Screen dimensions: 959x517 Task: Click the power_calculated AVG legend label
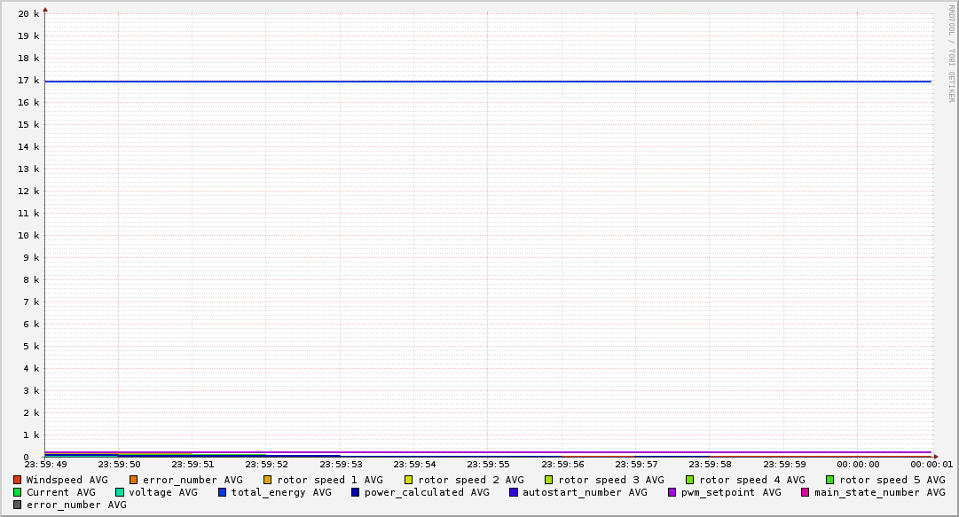[426, 492]
